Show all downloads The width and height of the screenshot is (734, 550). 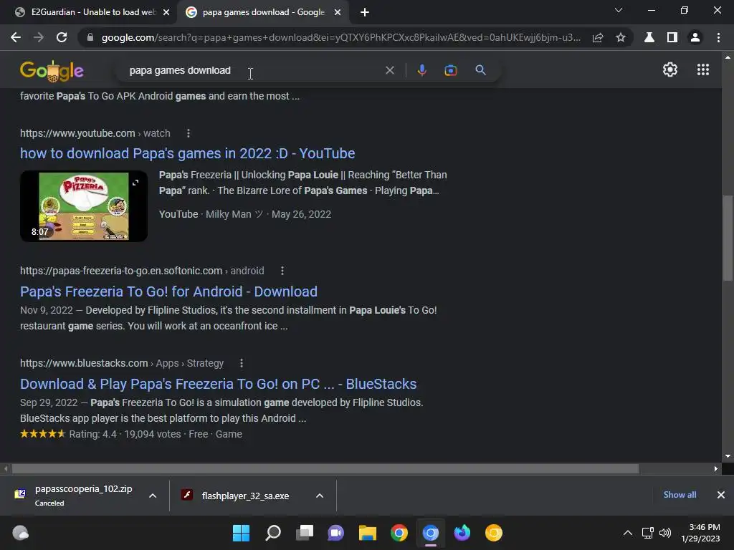(680, 495)
